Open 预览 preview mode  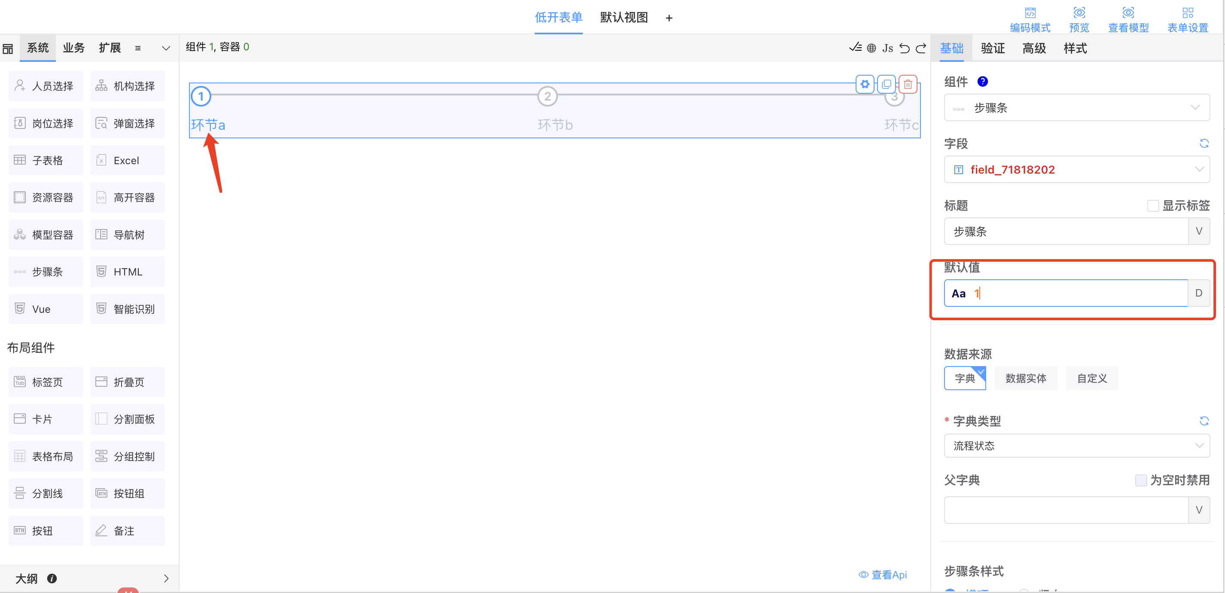(x=1079, y=19)
